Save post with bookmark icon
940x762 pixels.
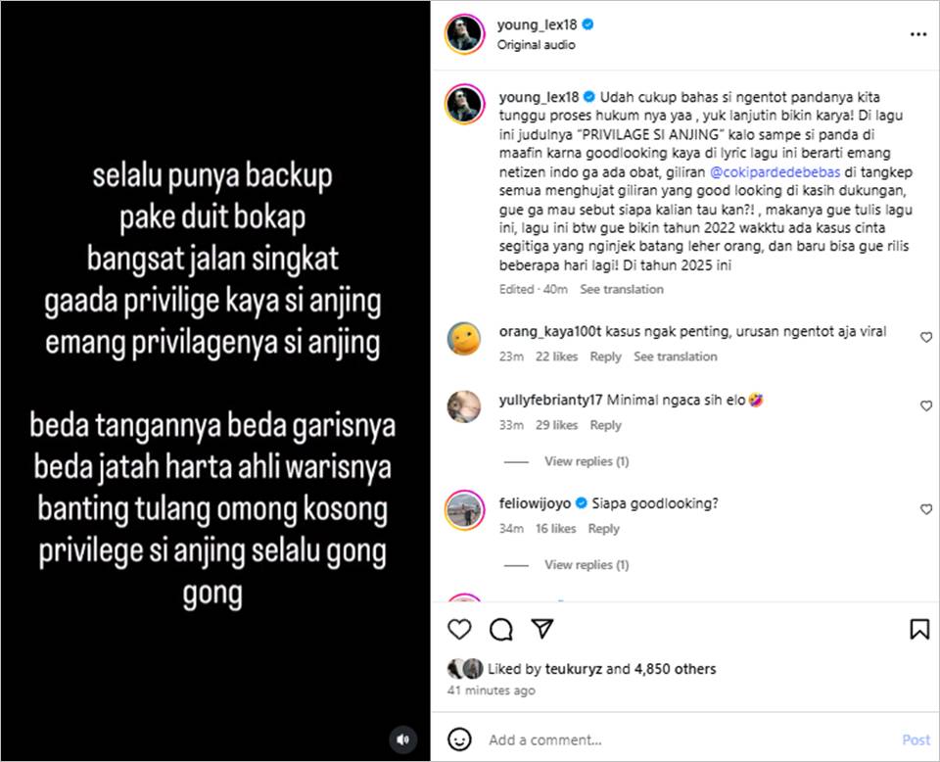tap(919, 629)
